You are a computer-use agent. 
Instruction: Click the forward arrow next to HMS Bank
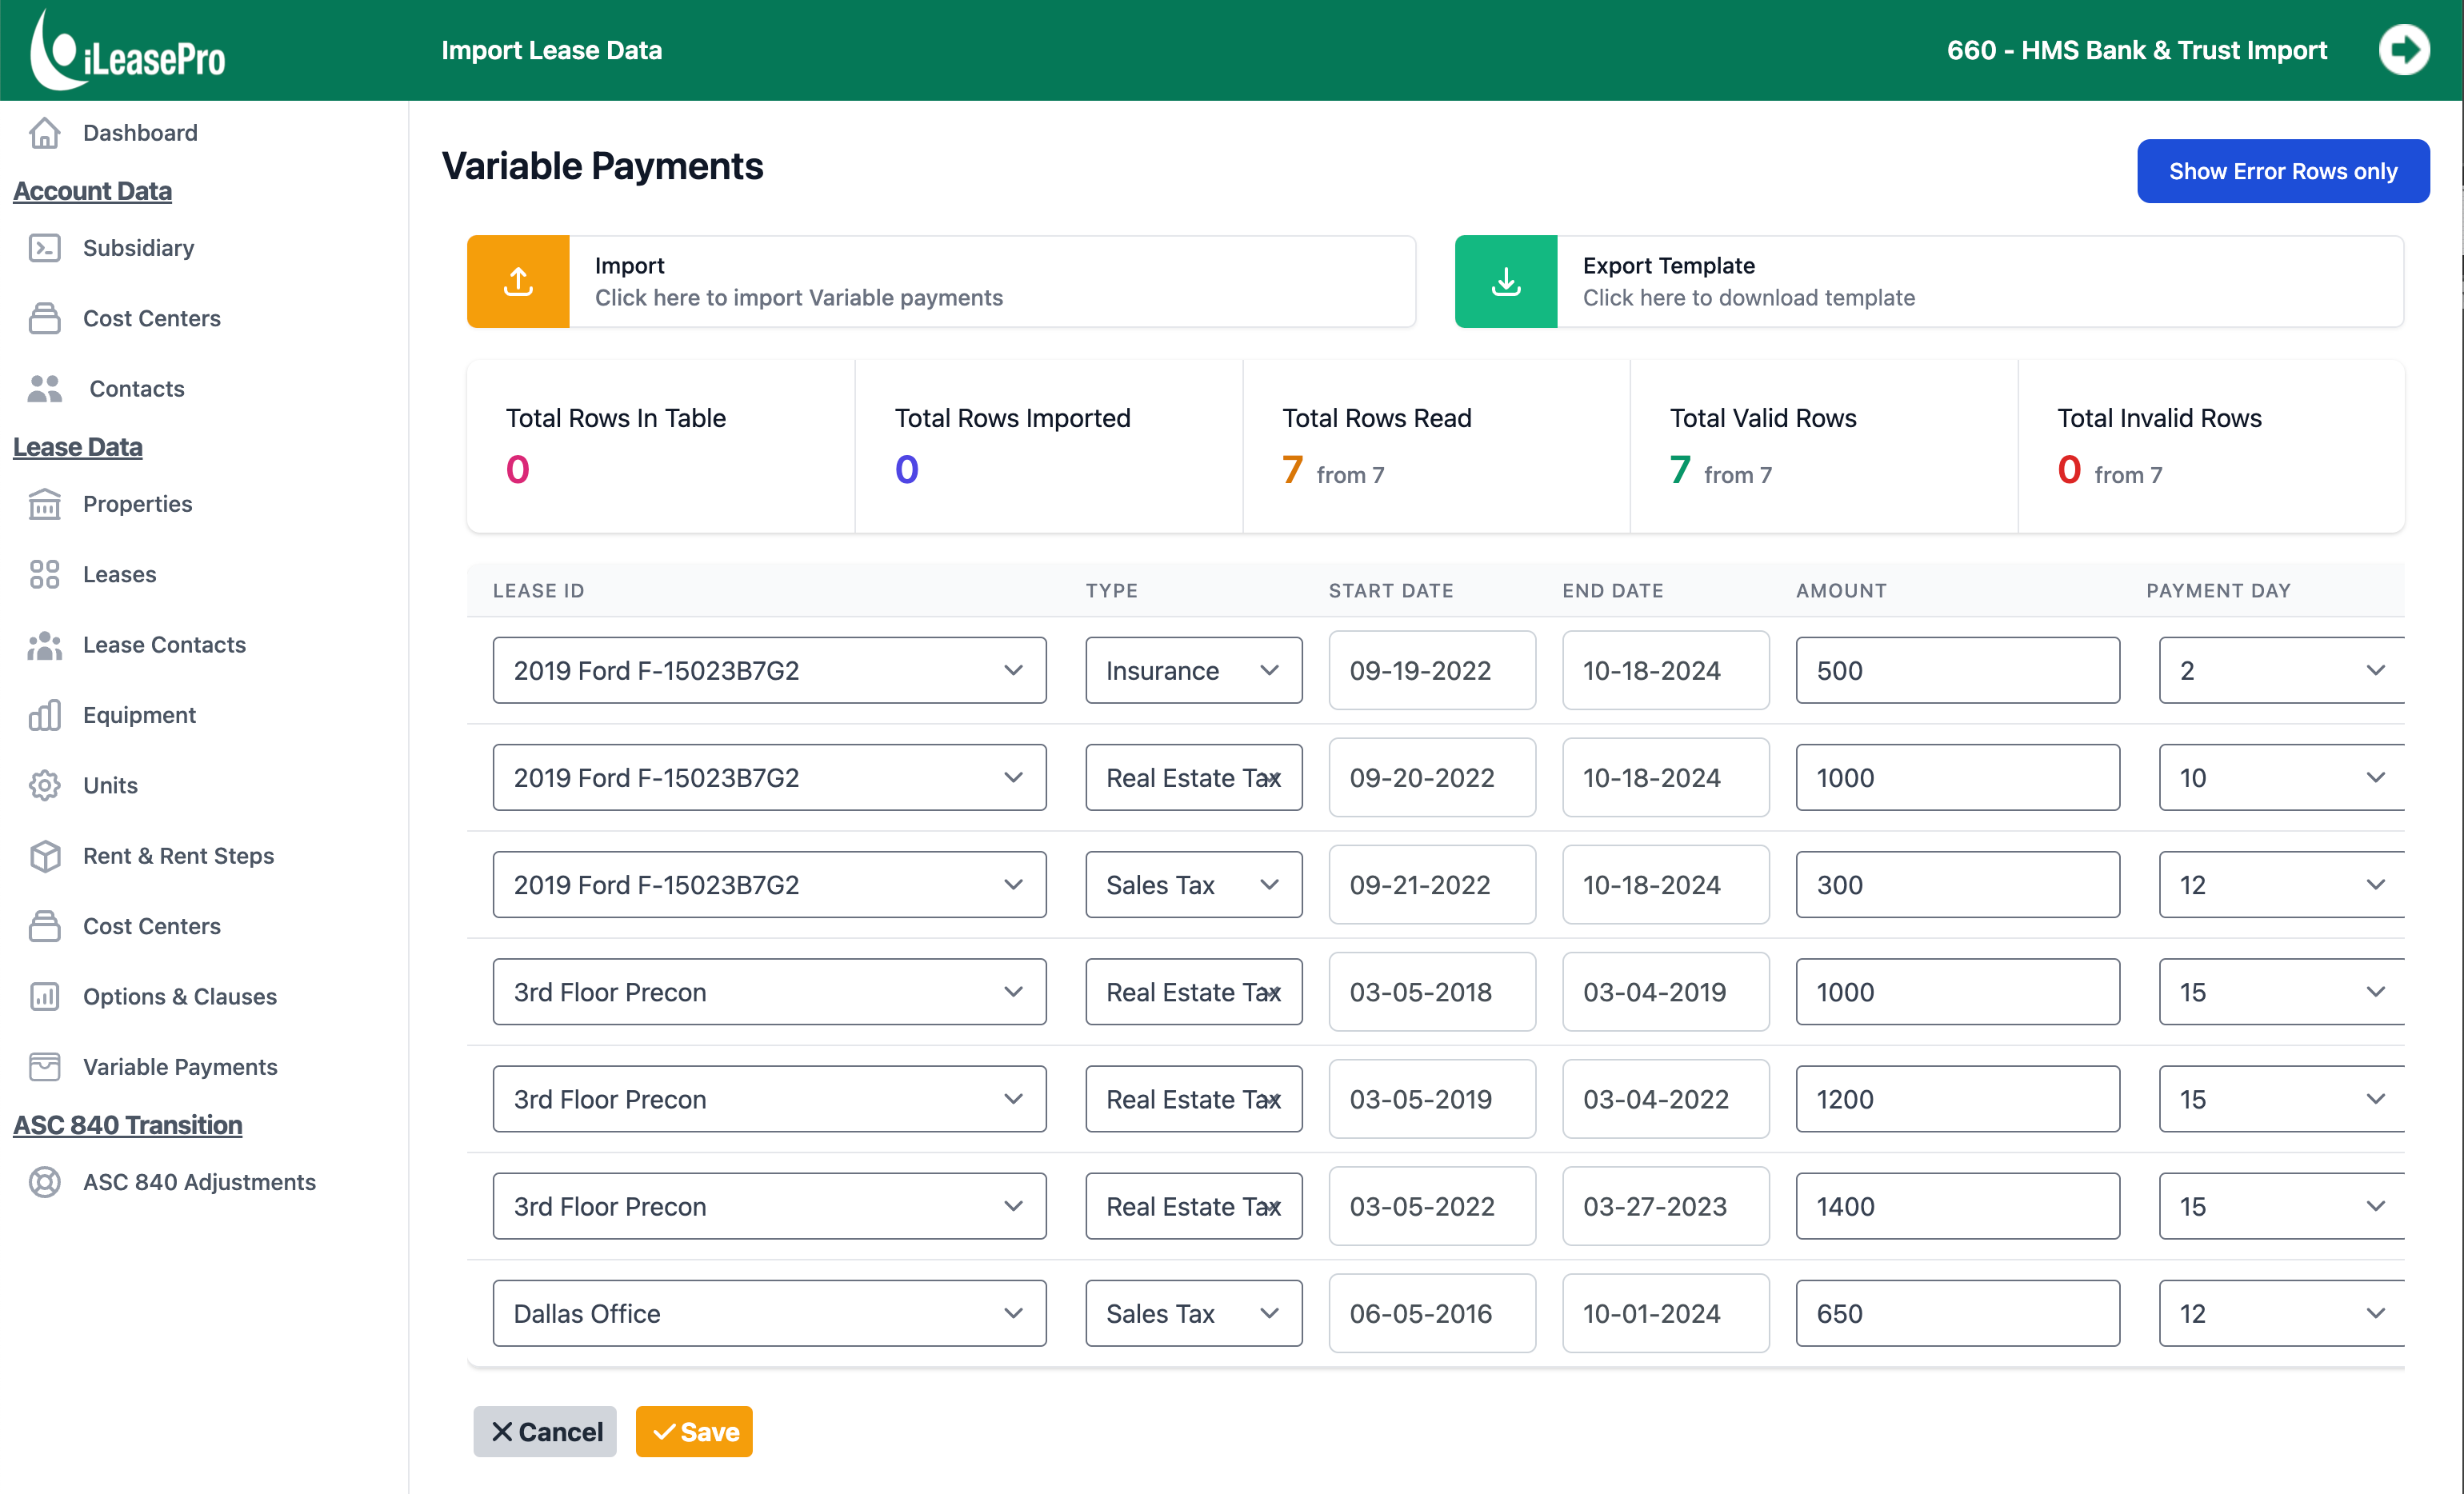2405,49
